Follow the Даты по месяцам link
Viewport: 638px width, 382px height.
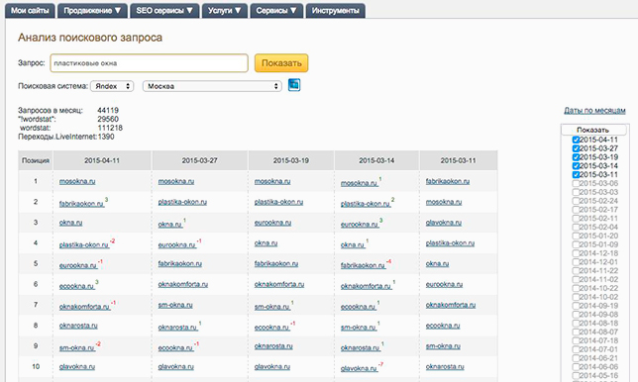(x=594, y=111)
